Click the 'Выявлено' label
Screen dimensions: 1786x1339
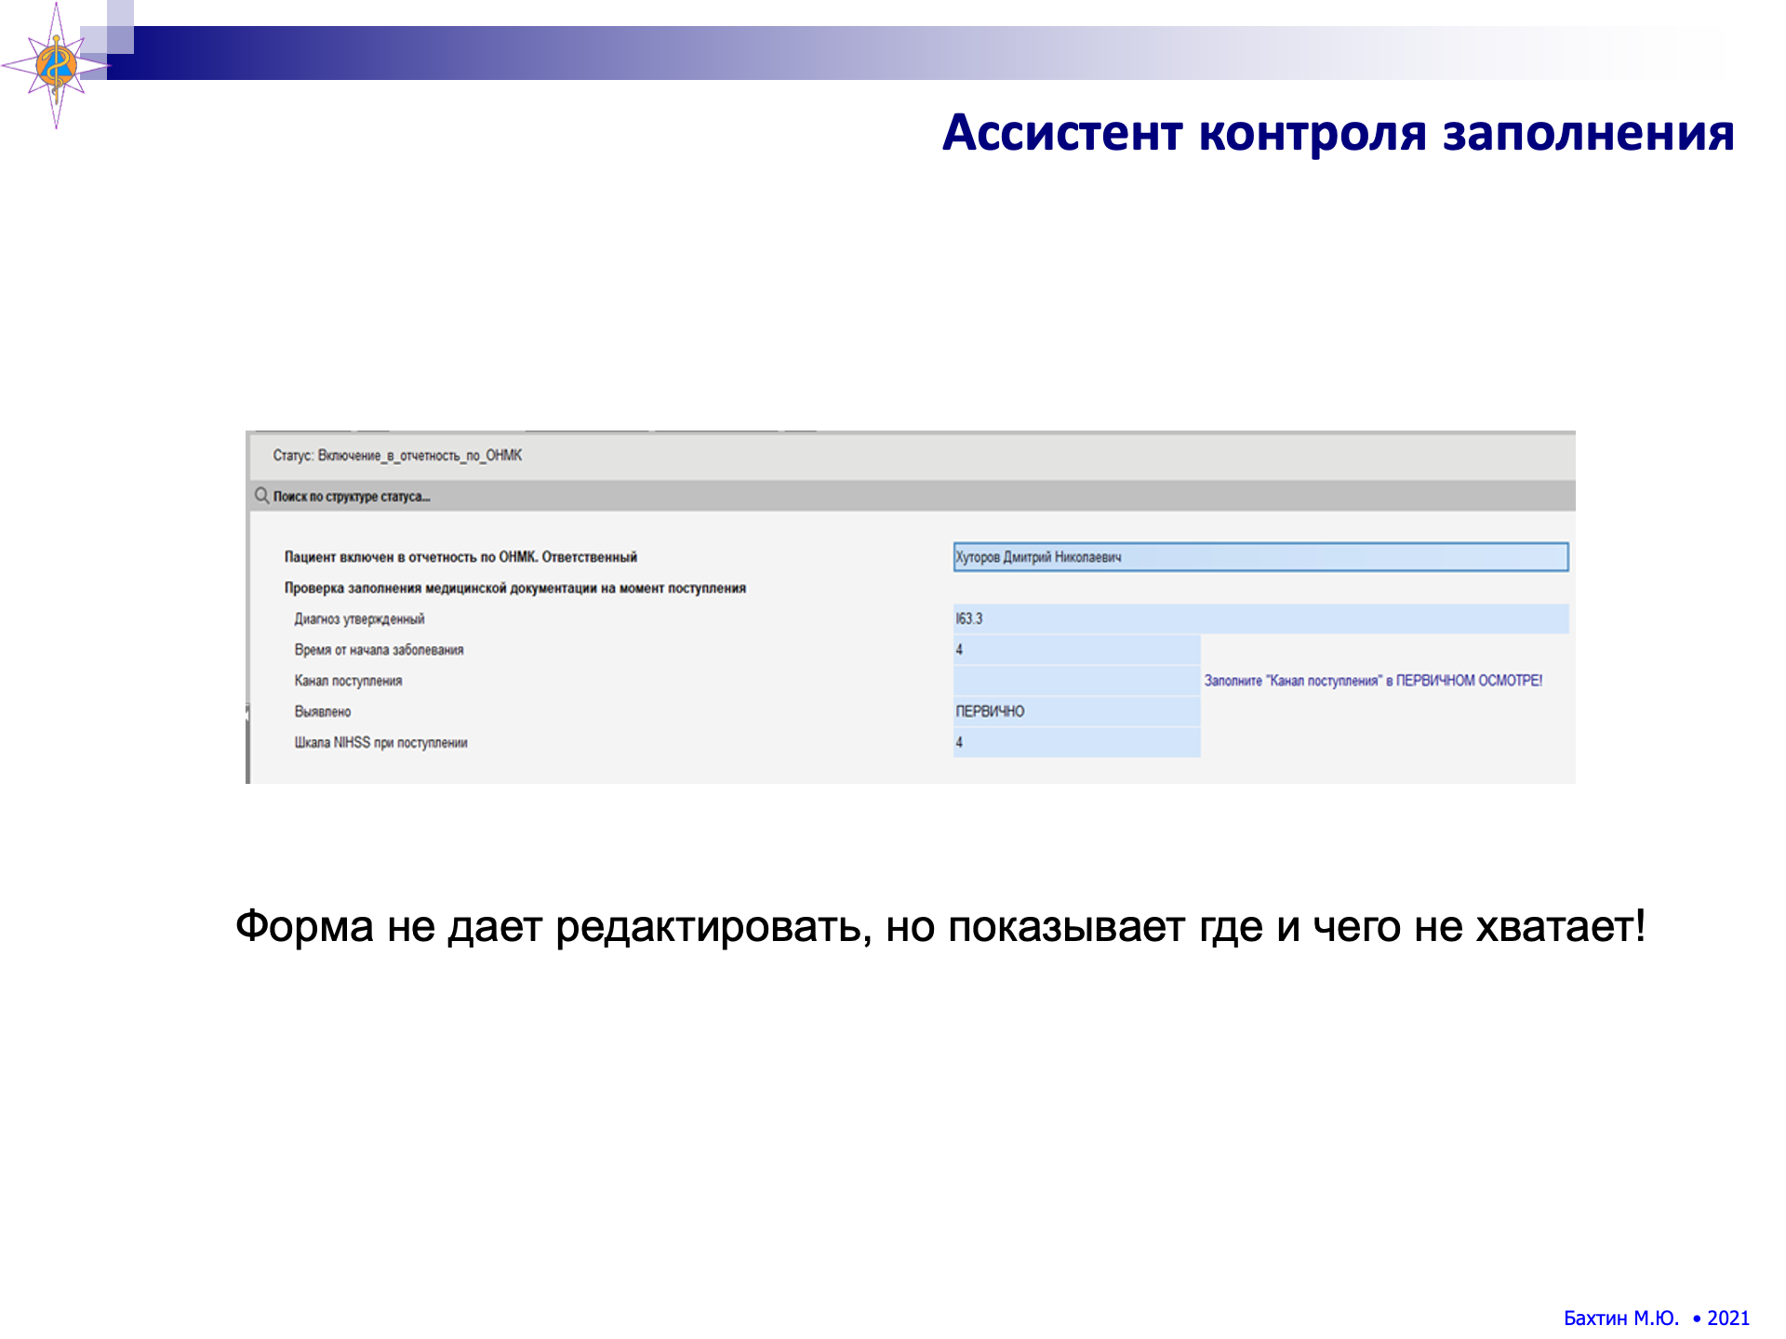[x=323, y=711]
